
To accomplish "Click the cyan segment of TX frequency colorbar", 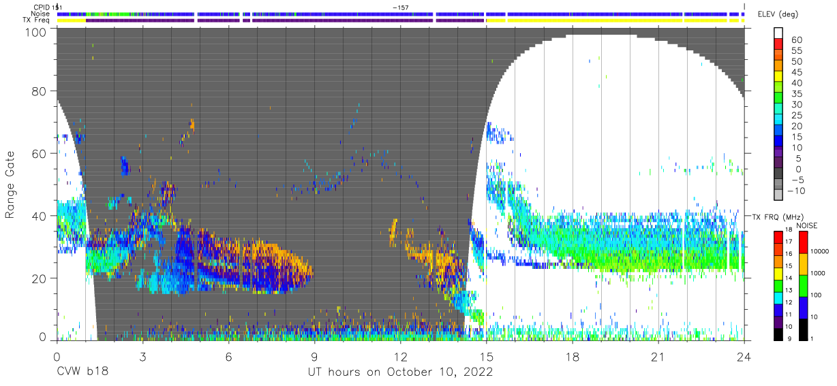I will point(778,298).
